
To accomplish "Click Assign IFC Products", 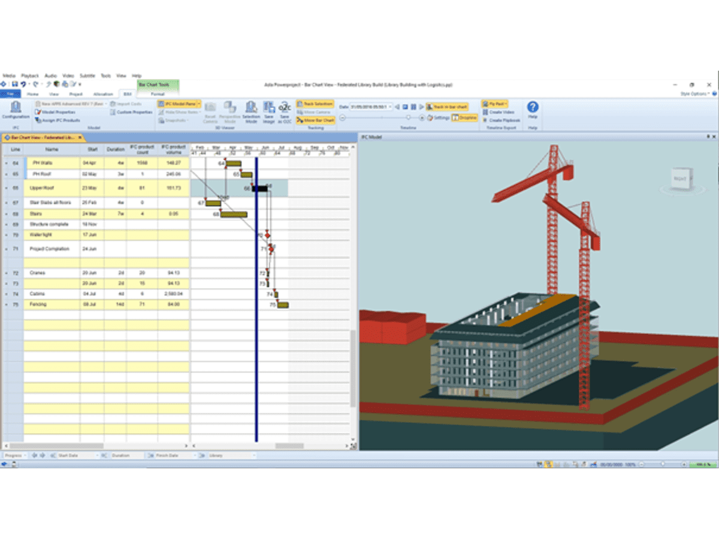I will (x=58, y=120).
